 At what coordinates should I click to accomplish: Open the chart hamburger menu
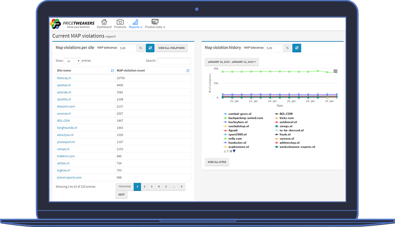[335, 71]
